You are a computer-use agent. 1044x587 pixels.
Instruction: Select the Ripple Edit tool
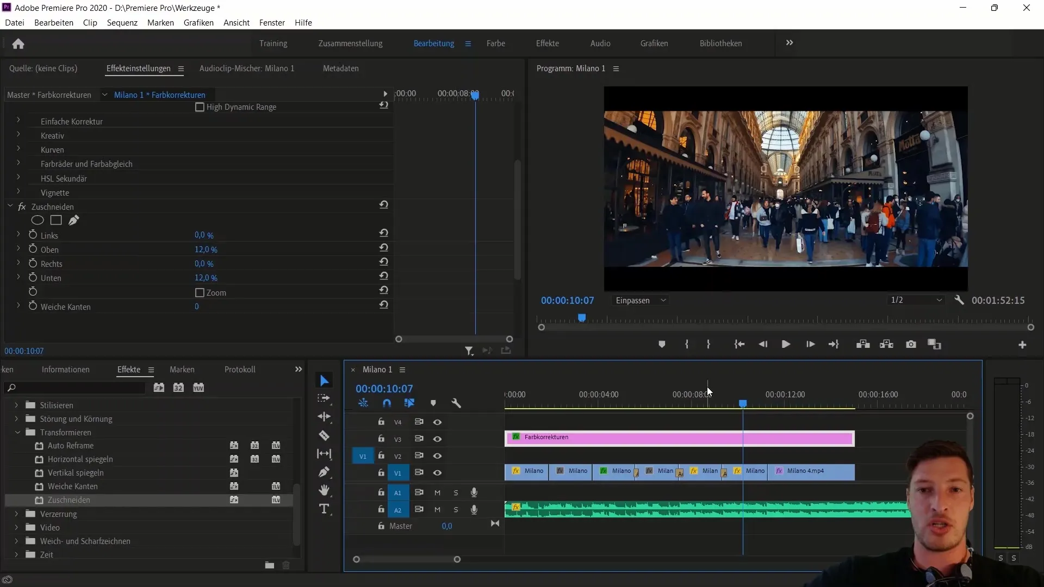tap(324, 417)
